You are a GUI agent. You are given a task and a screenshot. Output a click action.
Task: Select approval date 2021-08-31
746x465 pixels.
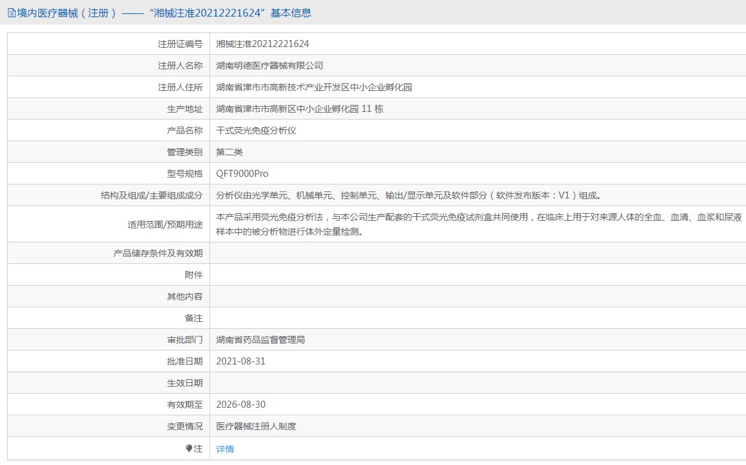click(241, 361)
